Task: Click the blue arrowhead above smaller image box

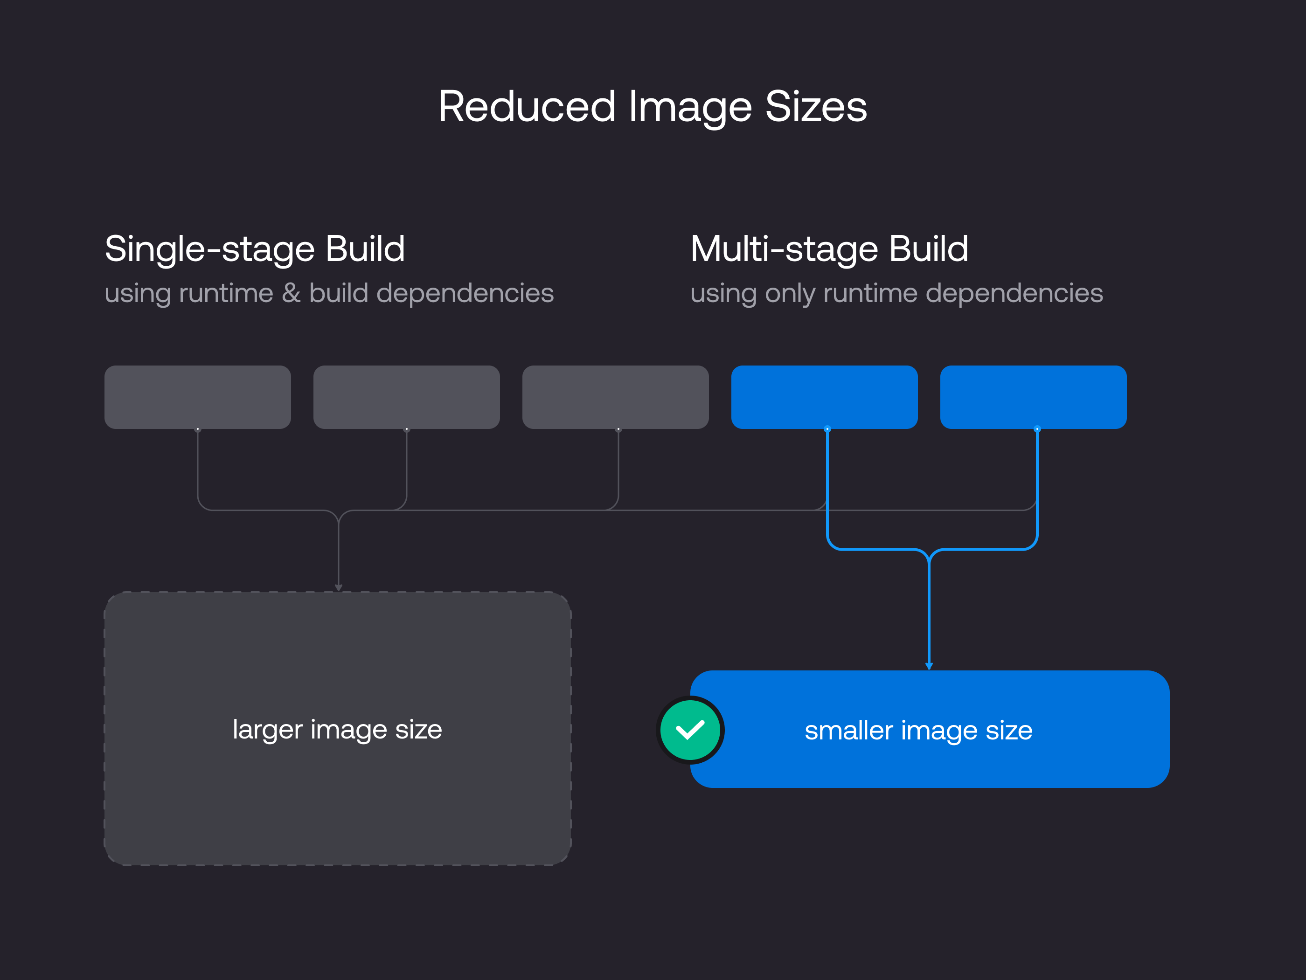Action: [x=929, y=665]
